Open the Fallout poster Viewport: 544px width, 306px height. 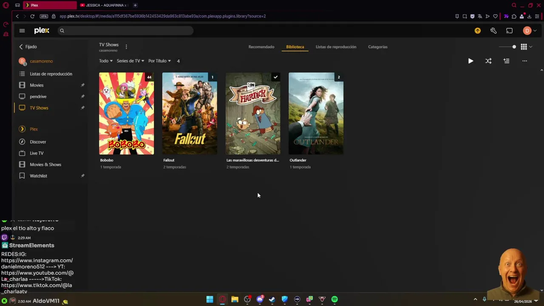[190, 113]
